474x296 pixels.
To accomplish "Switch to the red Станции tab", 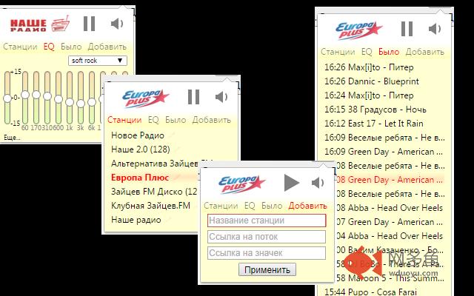I will click(x=124, y=120).
